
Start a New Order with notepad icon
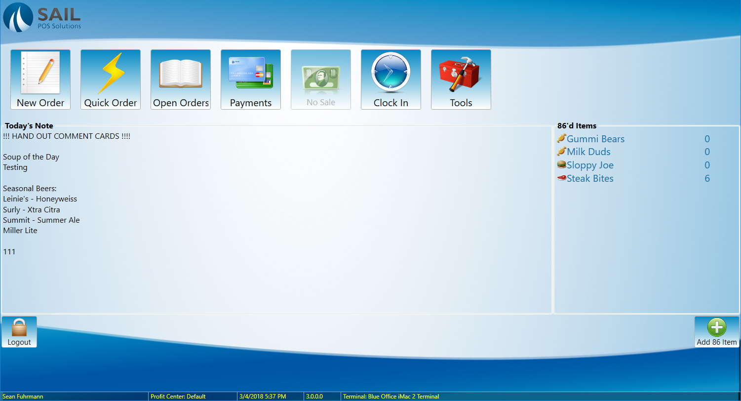click(x=40, y=80)
